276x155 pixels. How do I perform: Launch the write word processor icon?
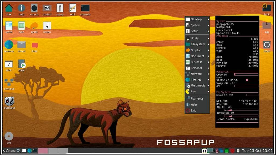click(9, 26)
